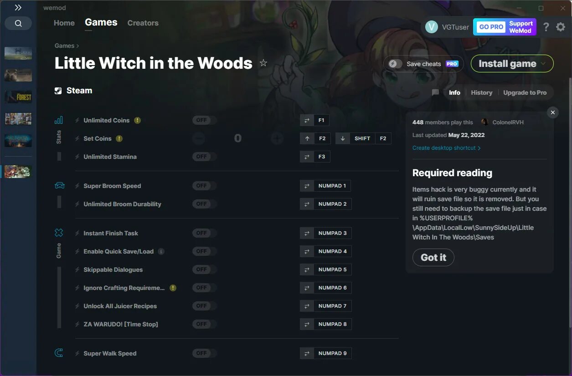
Task: Click Ignore Crafting Requirements warning icon
Action: pyautogui.click(x=173, y=288)
